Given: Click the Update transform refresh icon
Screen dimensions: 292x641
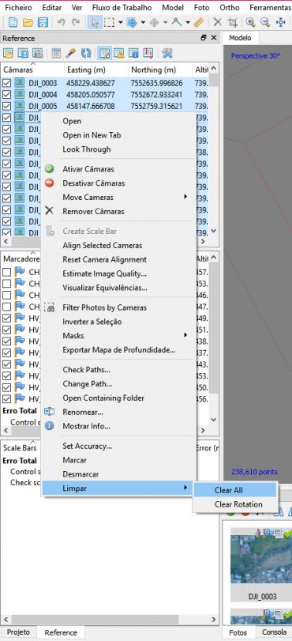Looking at the screenshot, I should pos(85,53).
